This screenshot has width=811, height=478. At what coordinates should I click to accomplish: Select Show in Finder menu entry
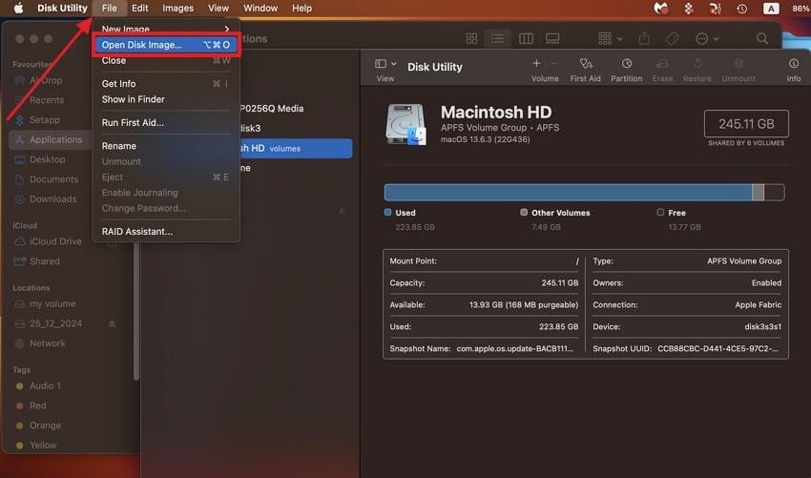point(165,99)
